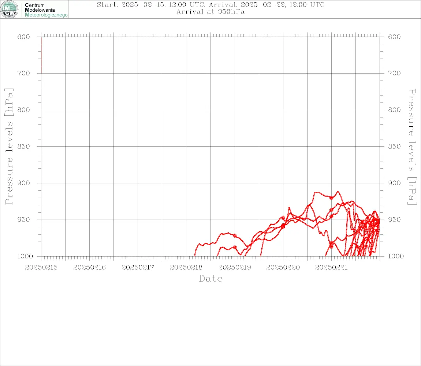Click the left axis 950 label

24,220
